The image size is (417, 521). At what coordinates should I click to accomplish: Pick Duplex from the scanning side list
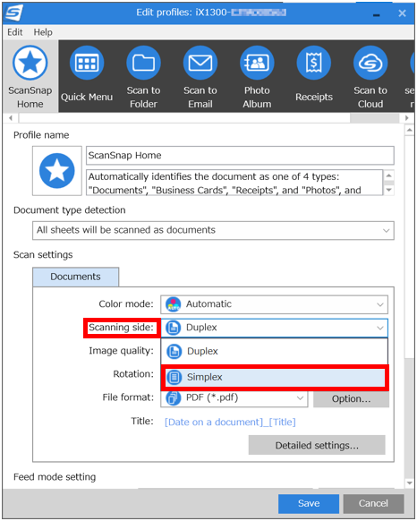(x=275, y=351)
